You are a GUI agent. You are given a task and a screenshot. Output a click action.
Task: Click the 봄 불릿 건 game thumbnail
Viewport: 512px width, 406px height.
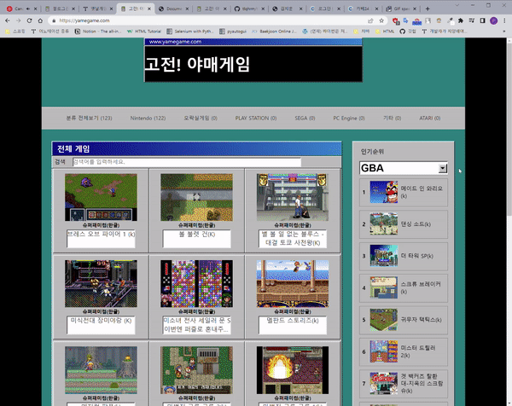tap(195, 198)
